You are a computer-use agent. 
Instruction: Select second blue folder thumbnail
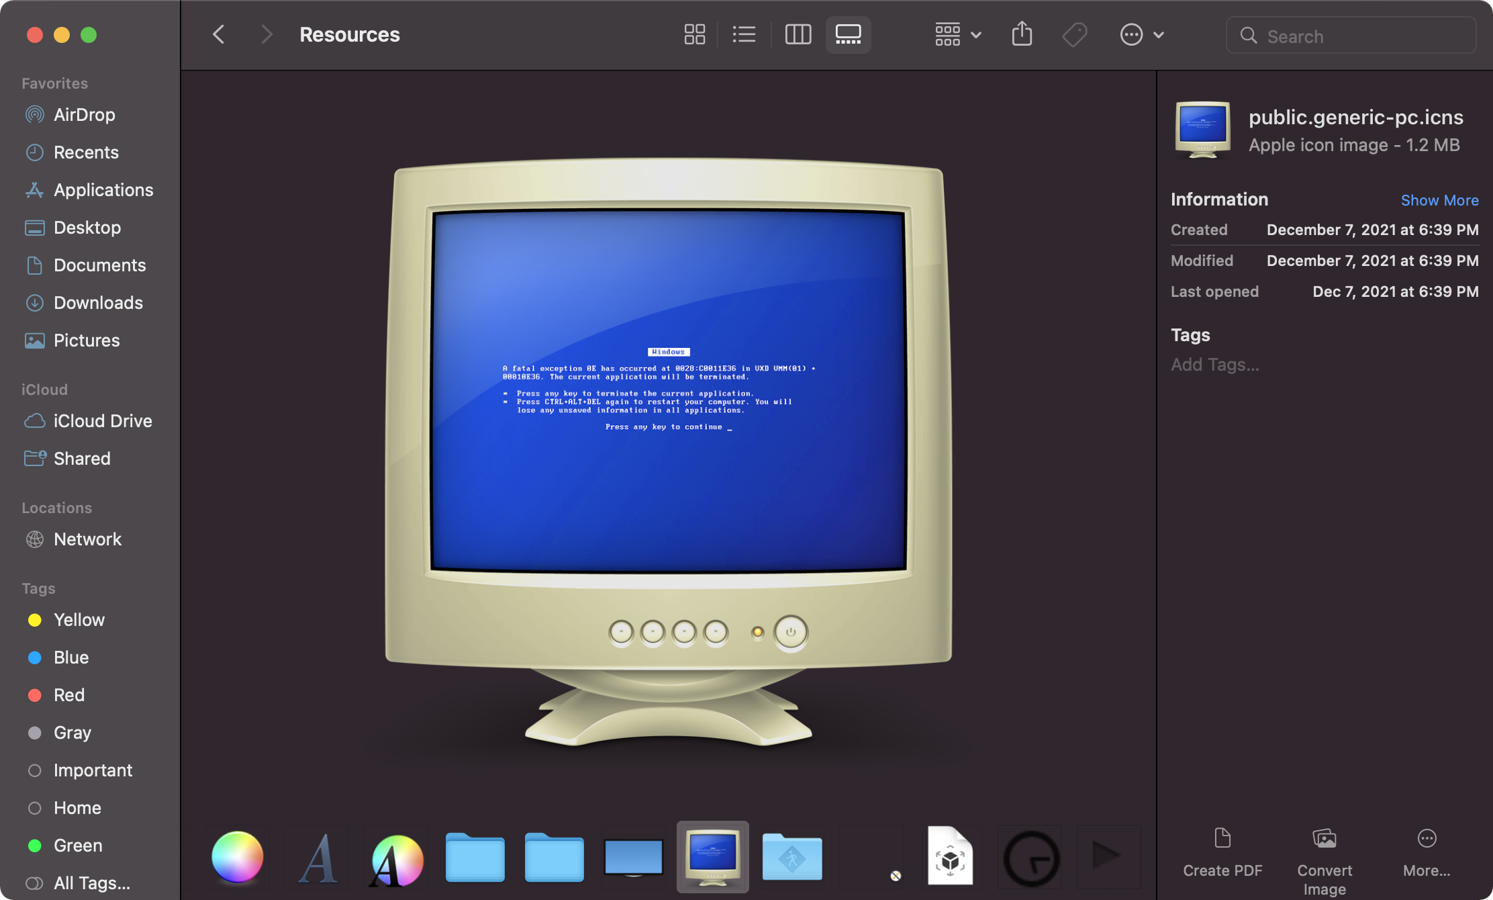coord(555,857)
